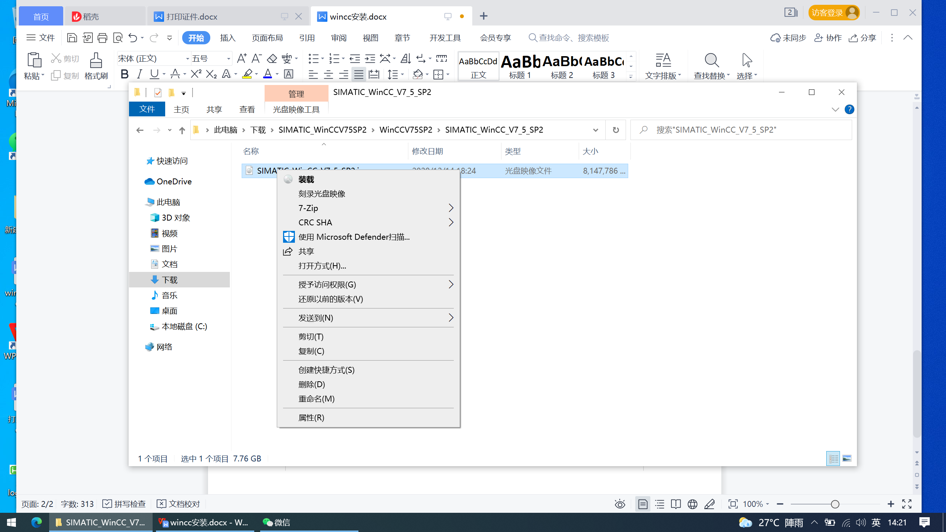Viewport: 946px width, 532px height.
Task: Click the text highlight color icon
Action: (x=247, y=74)
